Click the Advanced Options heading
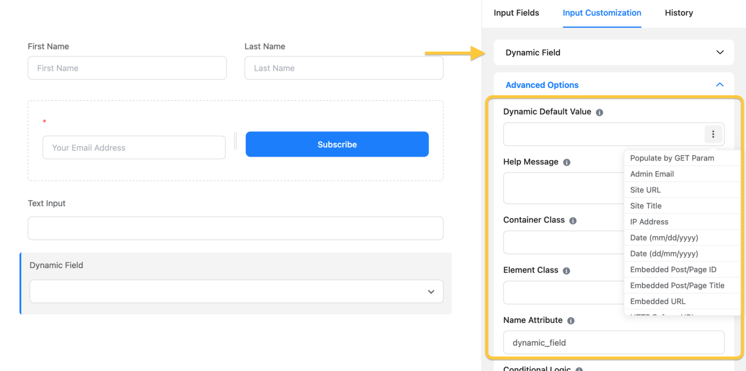 [542, 84]
